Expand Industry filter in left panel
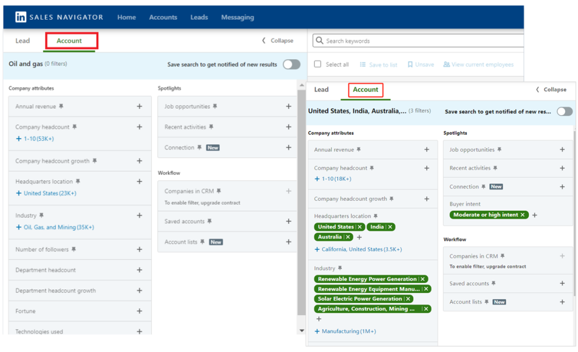Viewport: 578px width, 352px height. (x=139, y=215)
